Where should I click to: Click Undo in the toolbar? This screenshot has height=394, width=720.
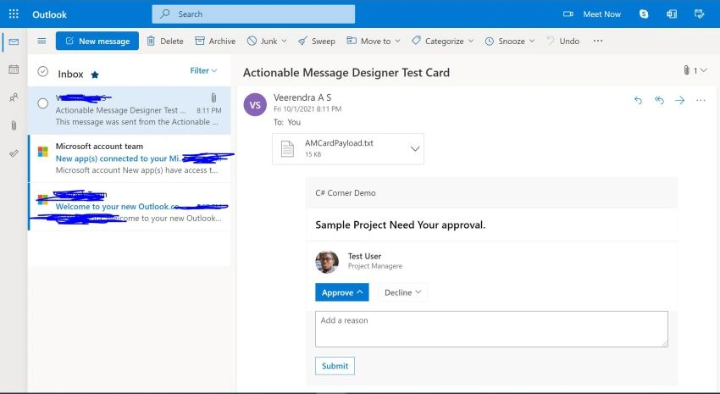[563, 41]
